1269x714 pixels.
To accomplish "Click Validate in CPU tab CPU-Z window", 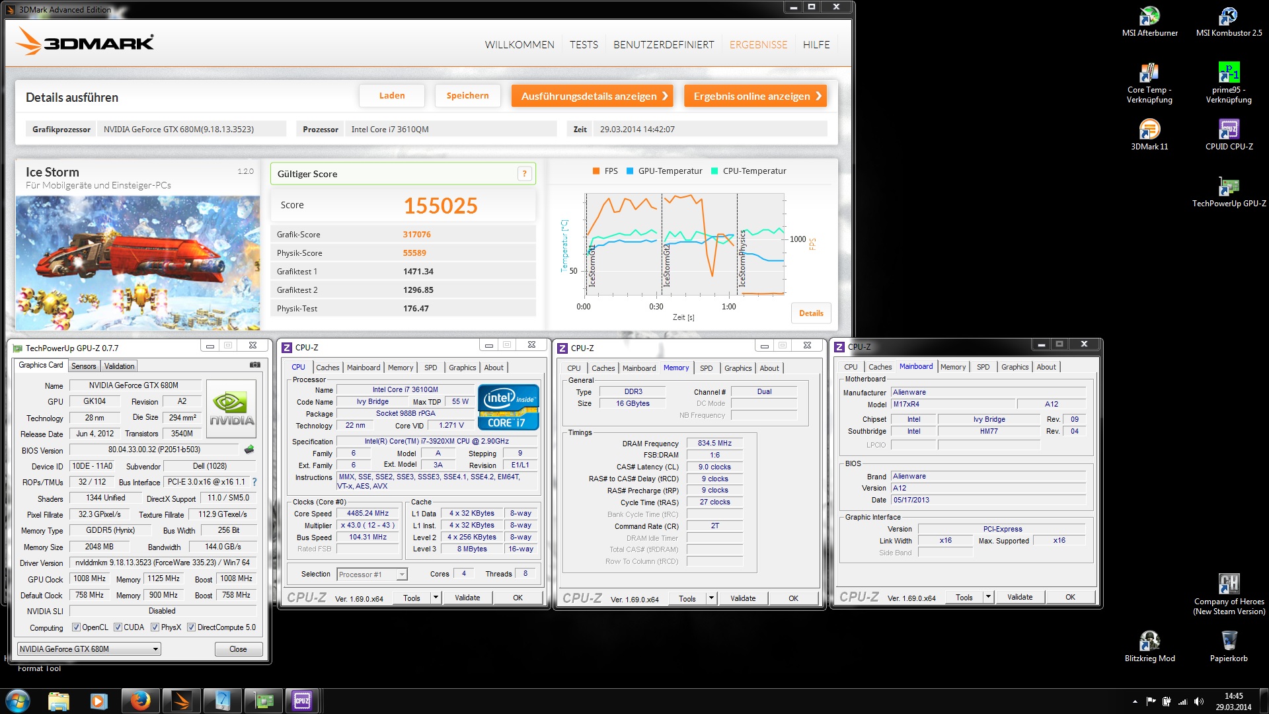I will [467, 598].
